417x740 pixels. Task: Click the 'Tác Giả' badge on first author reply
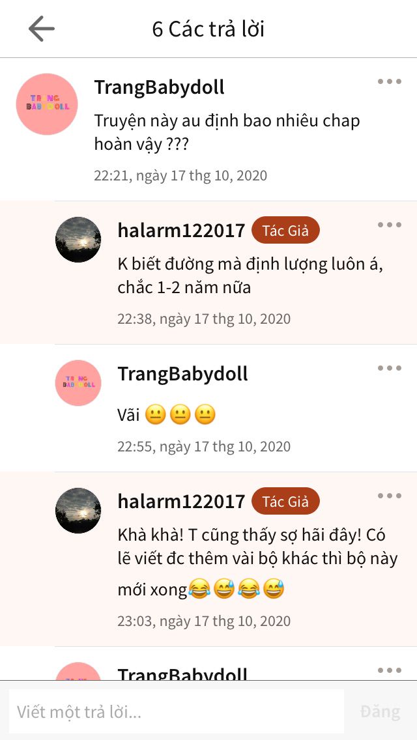[286, 231]
